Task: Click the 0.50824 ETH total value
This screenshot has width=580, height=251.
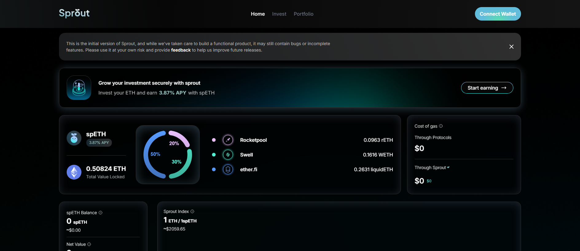Action: (106, 169)
